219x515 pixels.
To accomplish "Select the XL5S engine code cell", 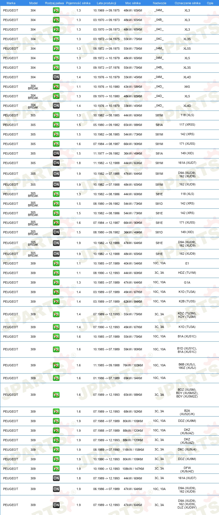I will coord(187,49).
